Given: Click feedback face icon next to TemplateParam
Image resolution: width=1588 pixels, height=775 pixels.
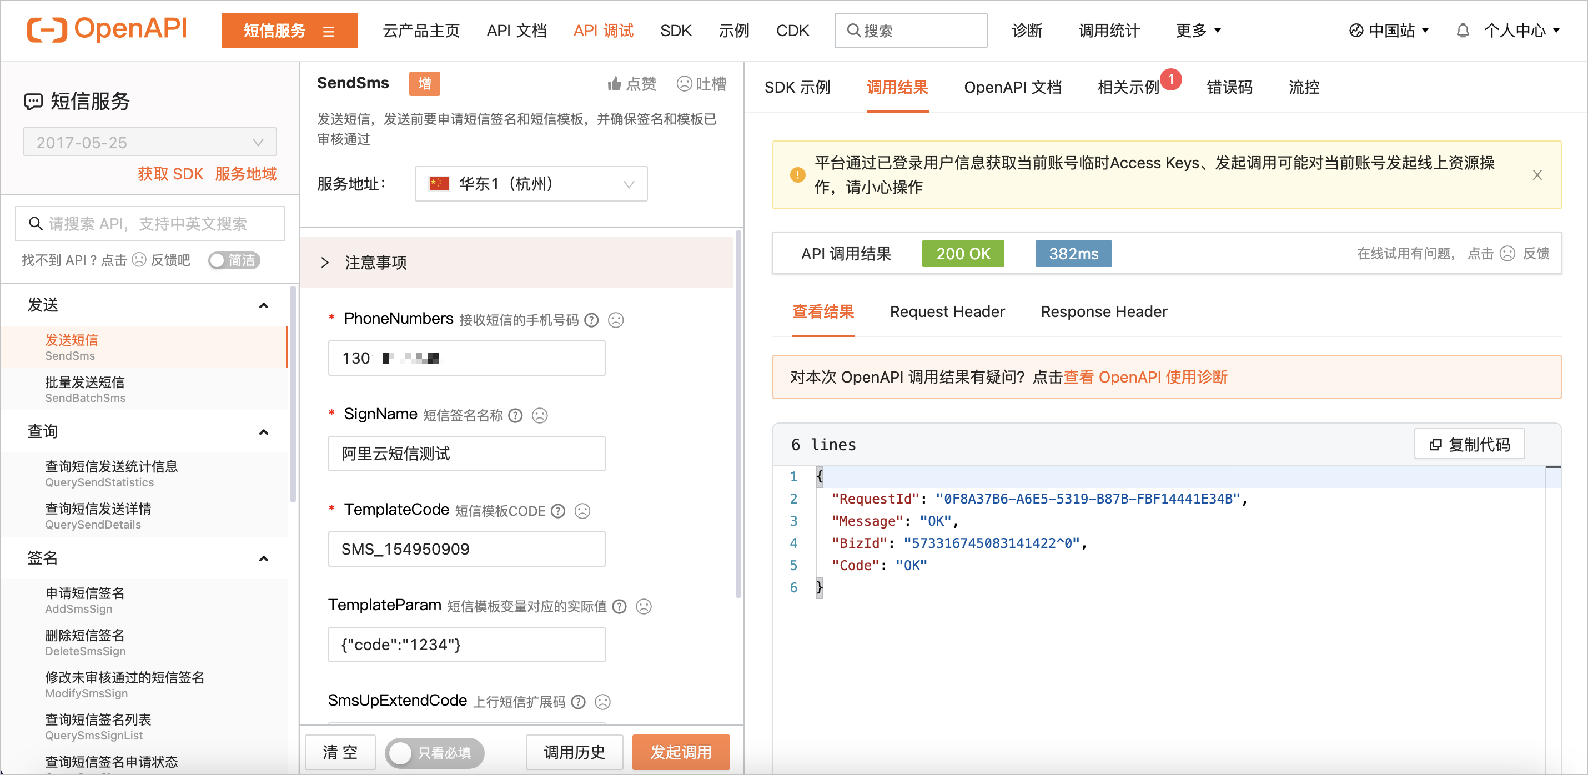Looking at the screenshot, I should pos(644,607).
